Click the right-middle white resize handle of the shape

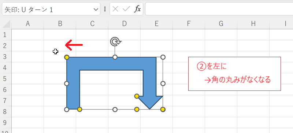(163, 84)
